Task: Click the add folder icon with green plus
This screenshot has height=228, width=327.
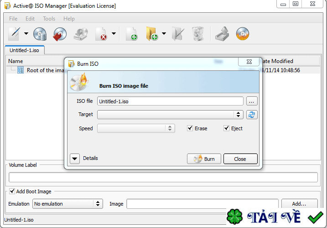Action: [152, 34]
